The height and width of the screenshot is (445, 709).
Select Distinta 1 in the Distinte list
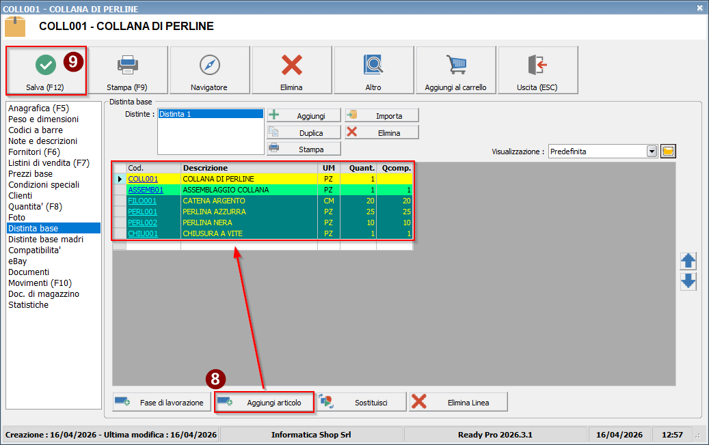210,114
